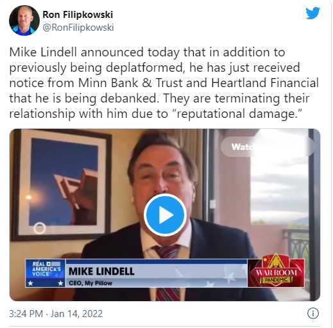Click the blue Twitter bird logo
This screenshot has height=328, width=333.
coord(312,13)
